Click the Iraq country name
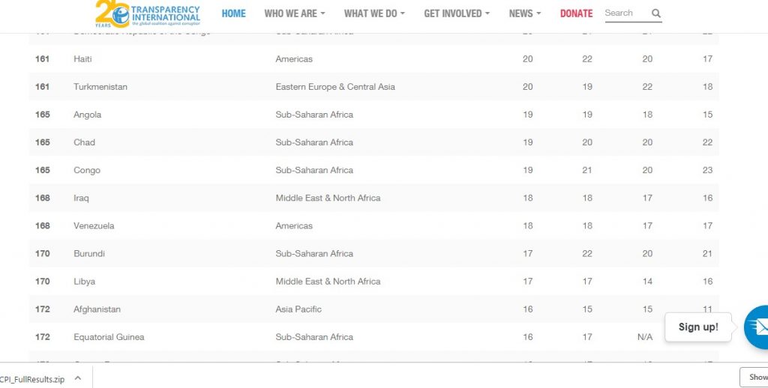 coord(82,198)
